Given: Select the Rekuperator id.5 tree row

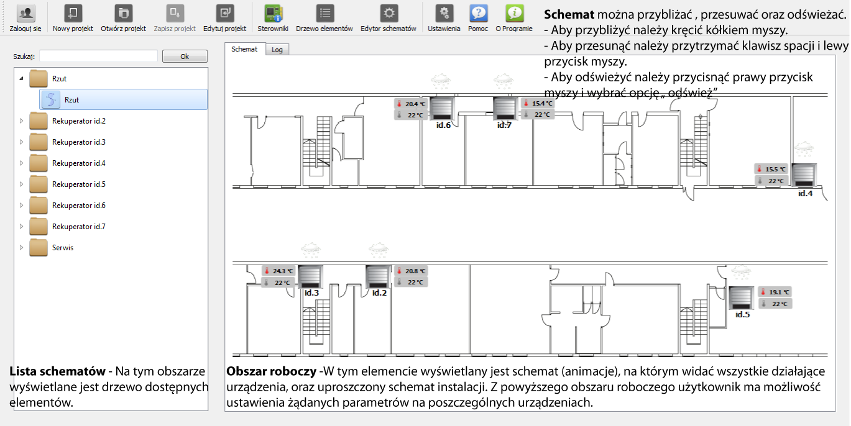Looking at the screenshot, I should 111,184.
